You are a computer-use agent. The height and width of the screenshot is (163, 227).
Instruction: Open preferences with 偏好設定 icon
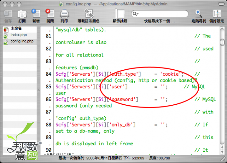(217, 14)
